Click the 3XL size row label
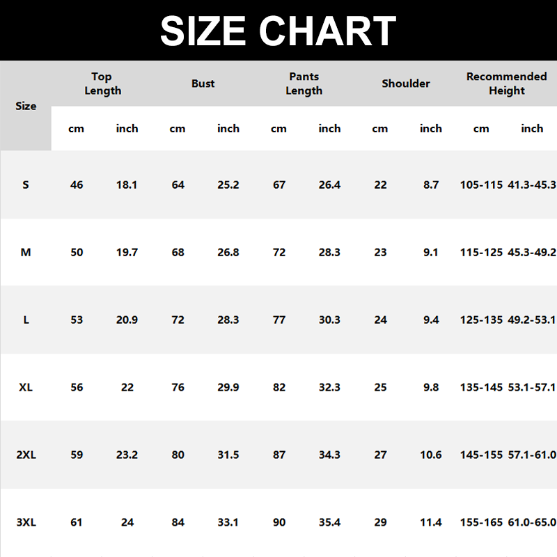 coord(26,522)
